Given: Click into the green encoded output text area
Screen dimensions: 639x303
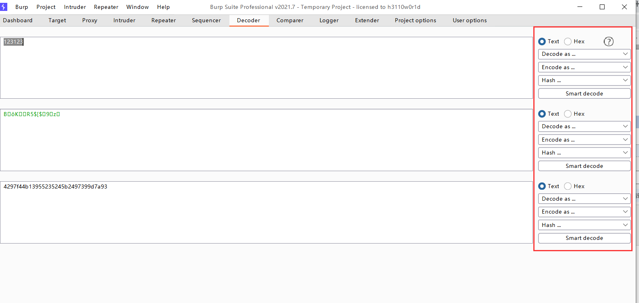Looking at the screenshot, I should [x=266, y=140].
